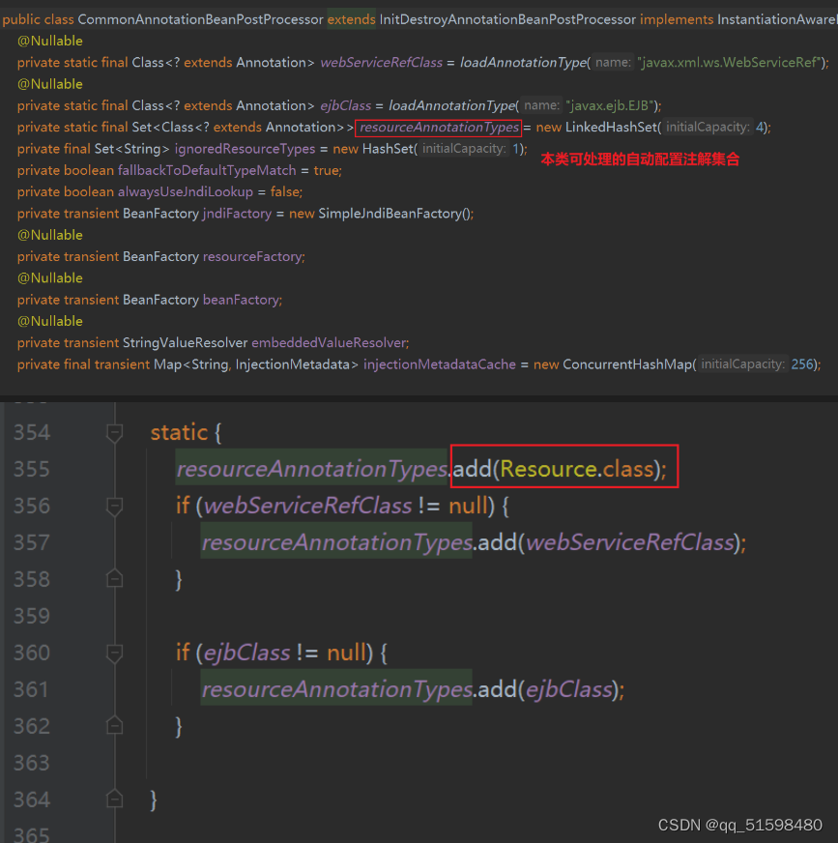Click the @Nullable annotation above beanFactory
This screenshot has height=843, width=838.
point(49,277)
